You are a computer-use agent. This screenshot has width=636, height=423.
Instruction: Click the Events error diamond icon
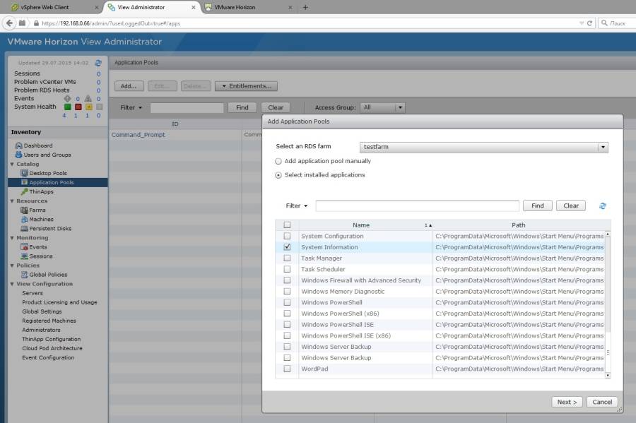pos(67,98)
